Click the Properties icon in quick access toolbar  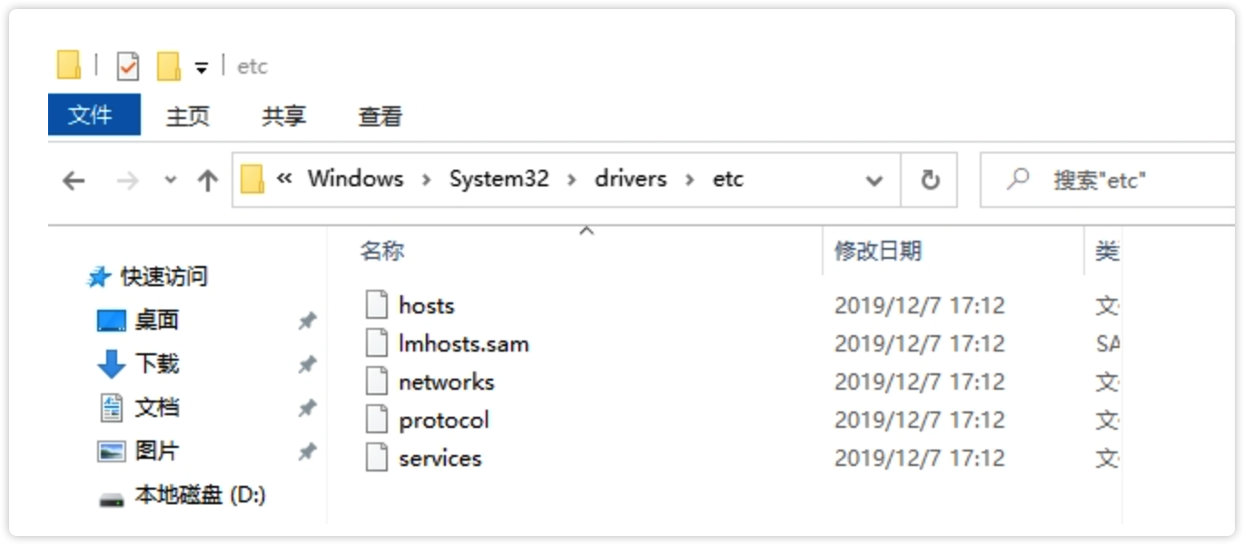pos(128,66)
